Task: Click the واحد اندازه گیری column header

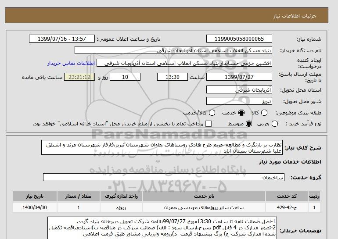Action: (x=121, y=196)
